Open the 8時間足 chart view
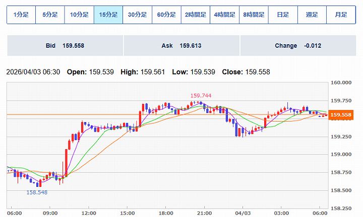The height and width of the screenshot is (217, 363). coord(254,15)
